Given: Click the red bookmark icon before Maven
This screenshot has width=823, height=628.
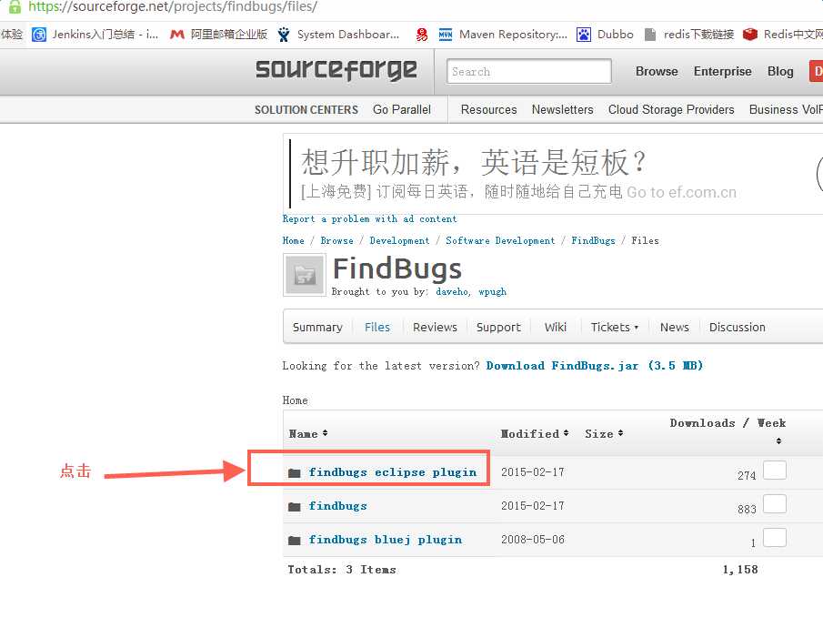Looking at the screenshot, I should point(422,35).
